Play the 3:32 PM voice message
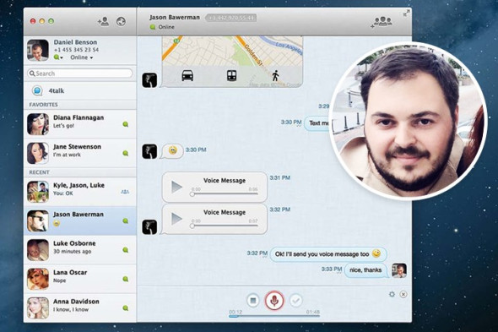Image resolution: width=498 pixels, height=332 pixels. (176, 219)
